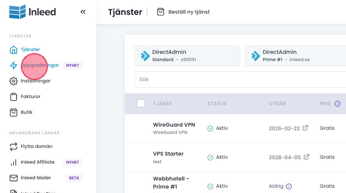Click Beställ ny tjänst button
The image size is (346, 193).
coord(183,12)
